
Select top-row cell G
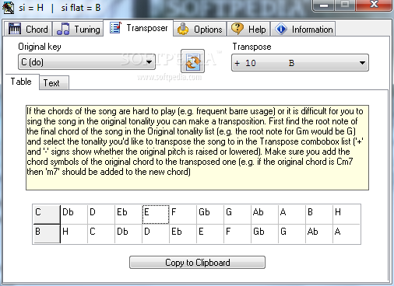[x=237, y=214]
